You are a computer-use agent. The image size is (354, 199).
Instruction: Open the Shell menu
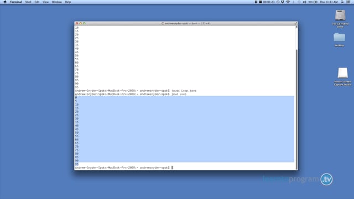[28, 2]
